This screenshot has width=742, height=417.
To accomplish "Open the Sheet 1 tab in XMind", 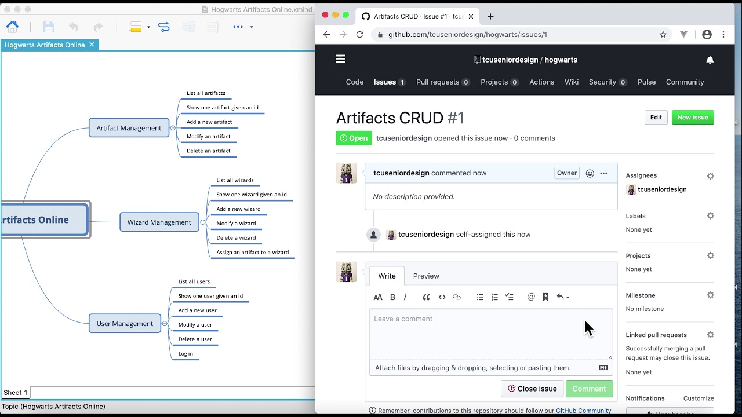I will click(15, 393).
